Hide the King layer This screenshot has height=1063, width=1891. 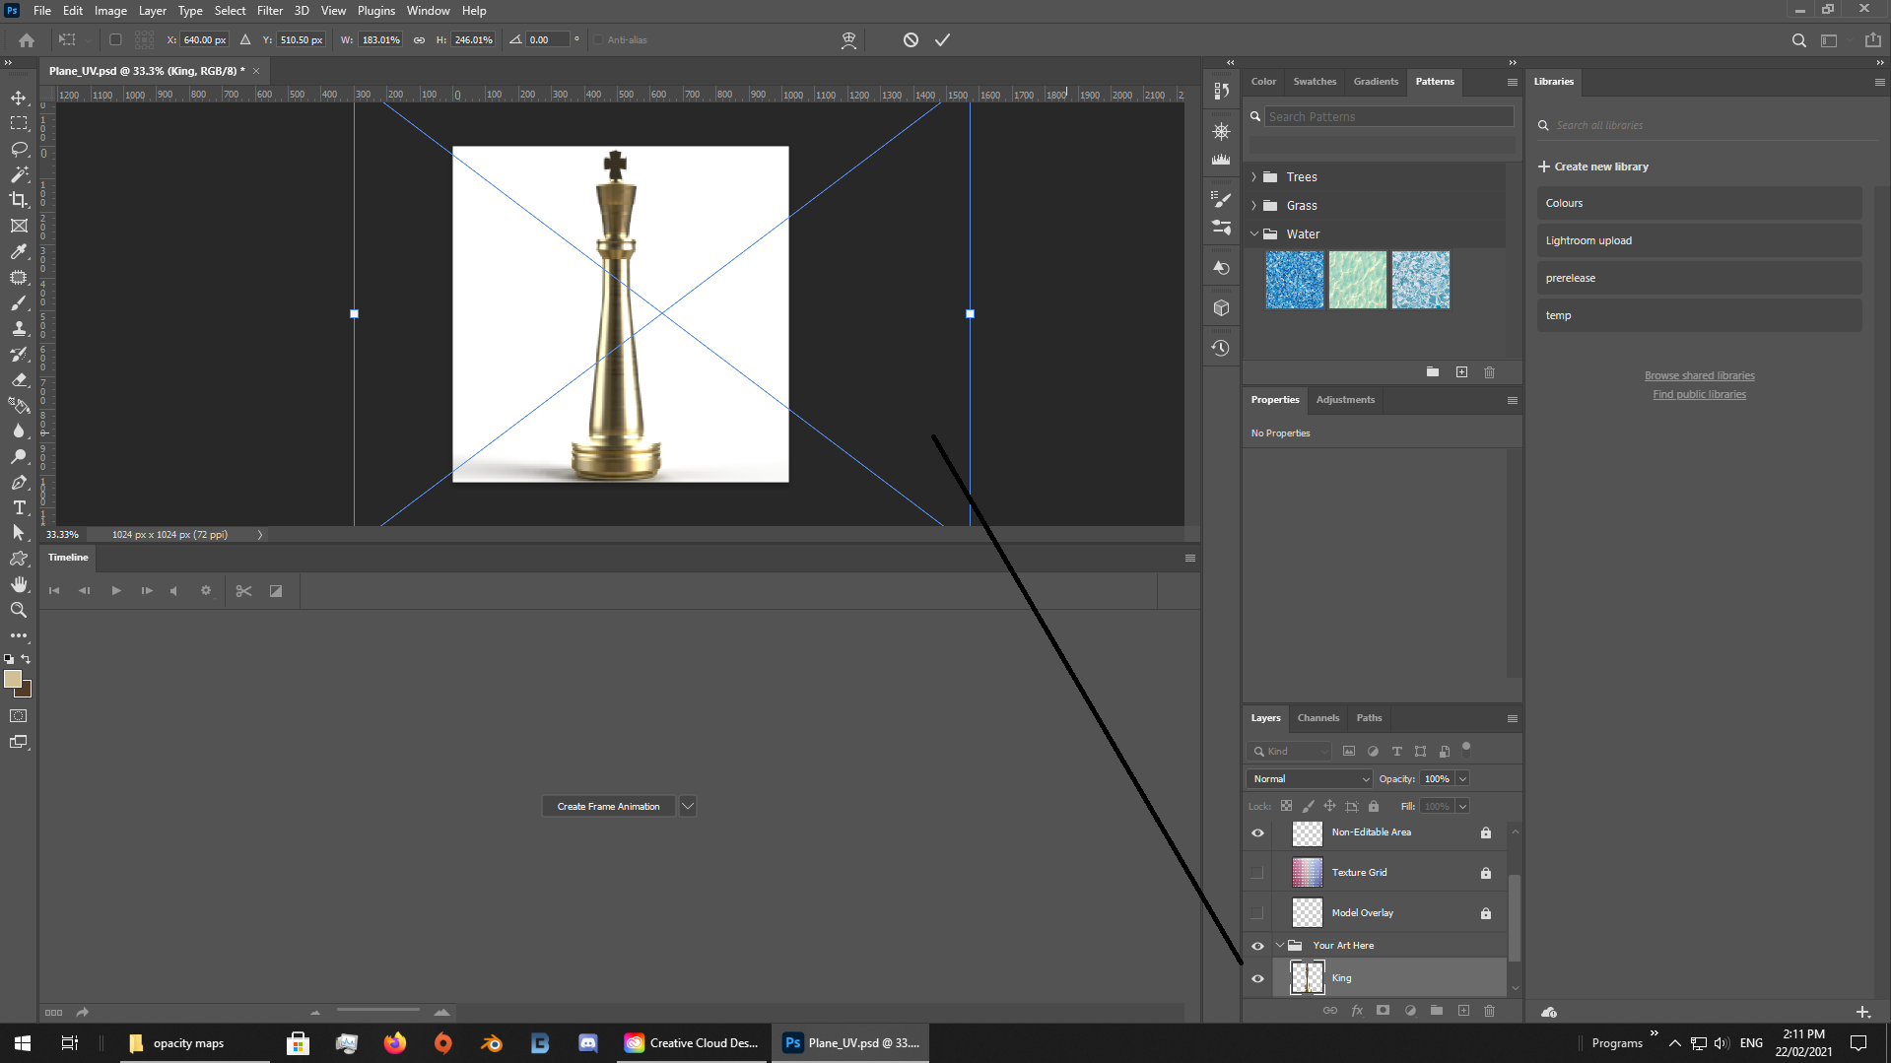click(1257, 977)
